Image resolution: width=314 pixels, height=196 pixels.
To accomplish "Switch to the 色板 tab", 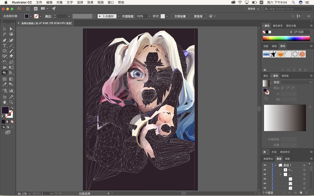I will [x=266, y=46].
